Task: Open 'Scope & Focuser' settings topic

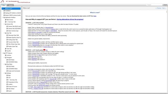Action: point(13,86)
